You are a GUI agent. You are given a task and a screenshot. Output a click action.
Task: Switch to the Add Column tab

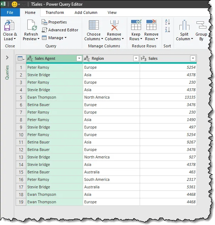[86, 12]
